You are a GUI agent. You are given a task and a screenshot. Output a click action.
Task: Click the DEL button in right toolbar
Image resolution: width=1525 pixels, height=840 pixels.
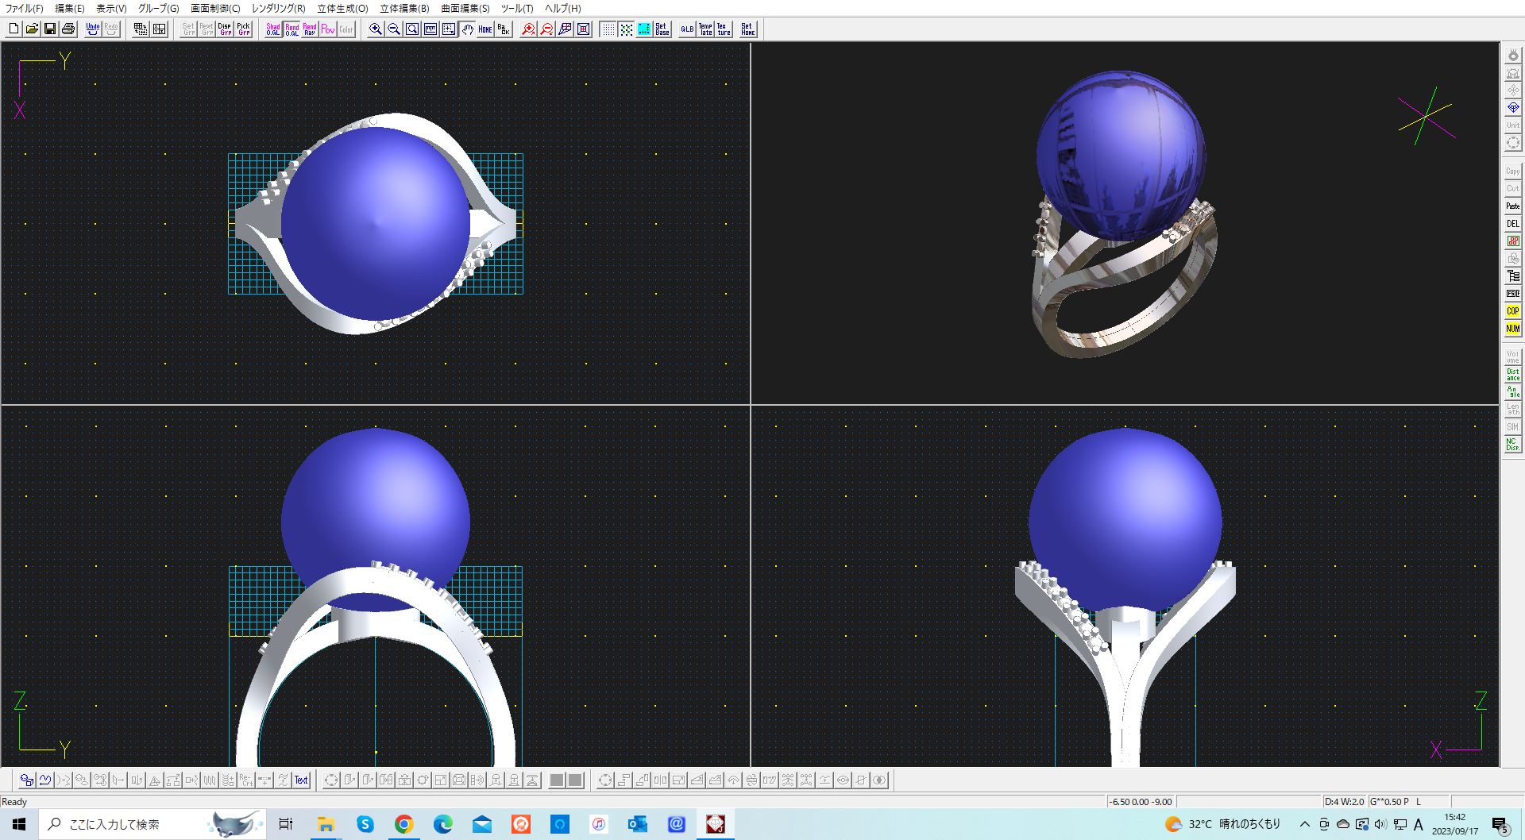coord(1512,224)
